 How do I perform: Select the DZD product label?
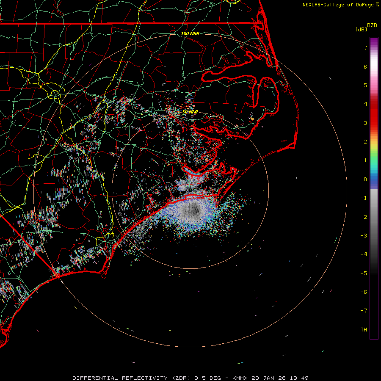[372, 25]
